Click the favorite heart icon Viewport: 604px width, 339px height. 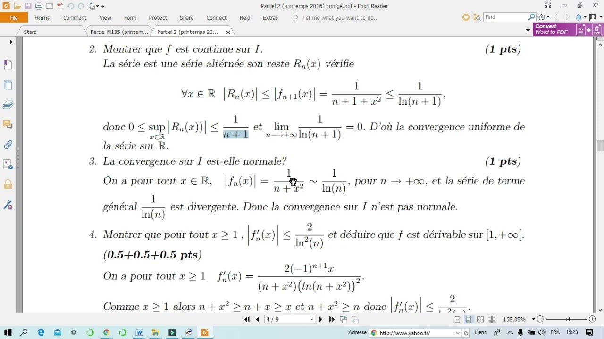[x=466, y=17]
